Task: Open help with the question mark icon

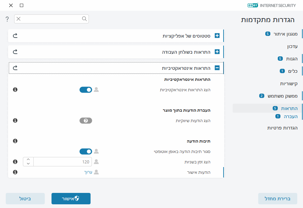Action: [x=7, y=19]
